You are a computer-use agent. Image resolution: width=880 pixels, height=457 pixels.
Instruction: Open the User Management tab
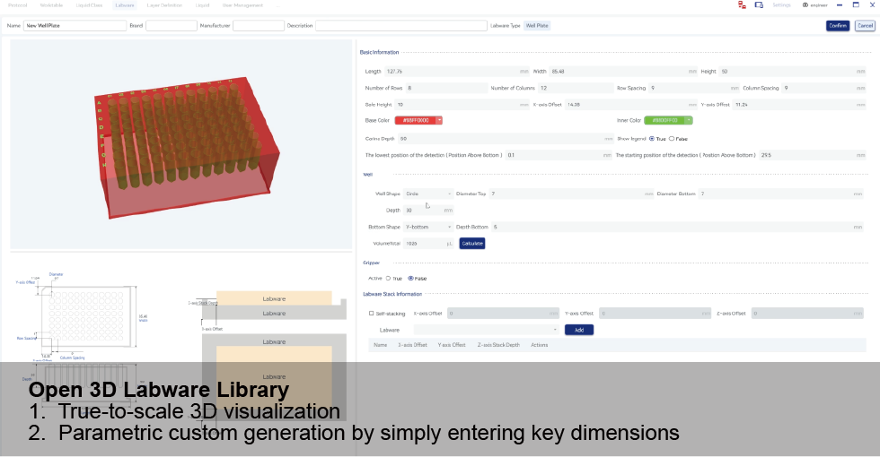point(243,5)
